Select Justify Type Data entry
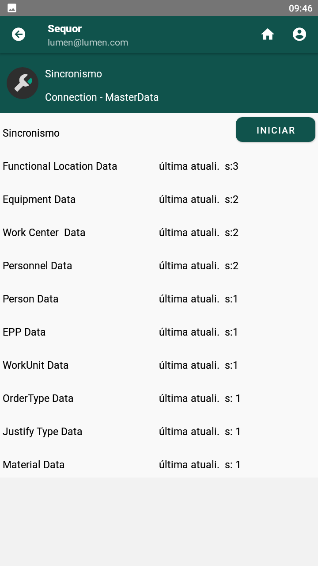The width and height of the screenshot is (318, 566). tap(159, 432)
